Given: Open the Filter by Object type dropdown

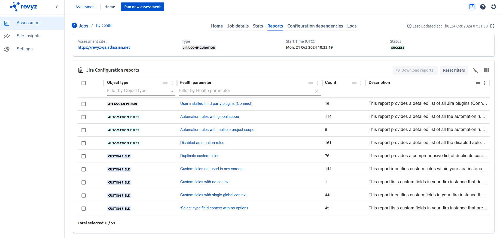Looking at the screenshot, I should point(141,91).
